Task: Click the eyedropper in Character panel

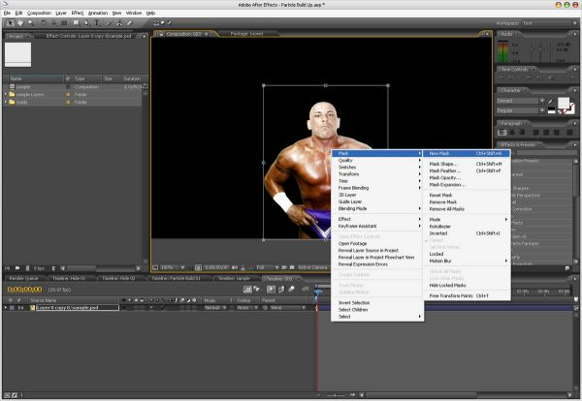Action: click(550, 101)
